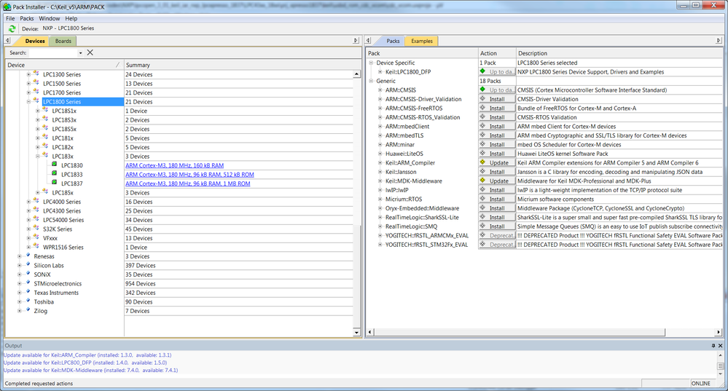Viewport: 728px width, 391px height.
Task: Expand the Toshiba vendor node
Action: pyautogui.click(x=20, y=302)
